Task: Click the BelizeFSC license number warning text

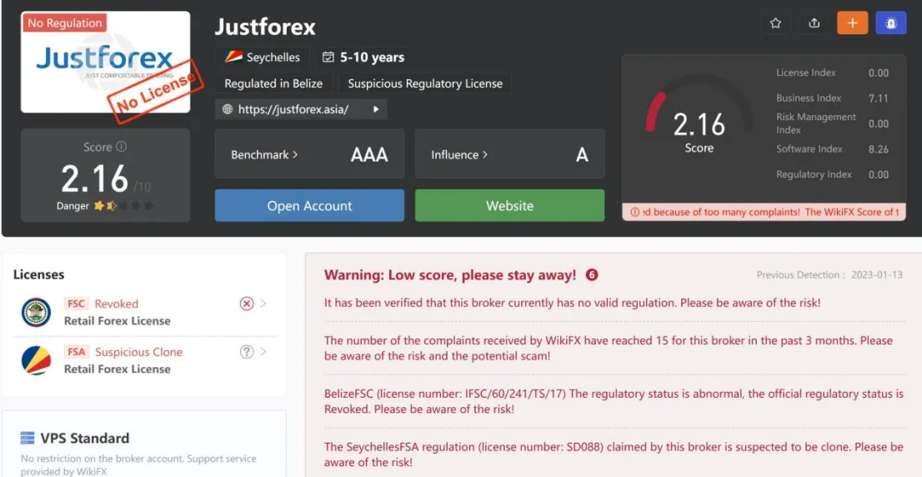Action: (x=614, y=401)
